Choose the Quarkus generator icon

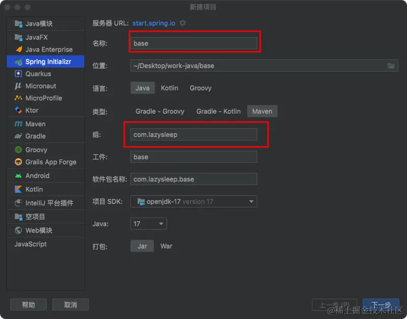point(18,74)
